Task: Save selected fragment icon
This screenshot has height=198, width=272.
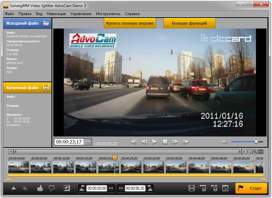Action: 203,188
